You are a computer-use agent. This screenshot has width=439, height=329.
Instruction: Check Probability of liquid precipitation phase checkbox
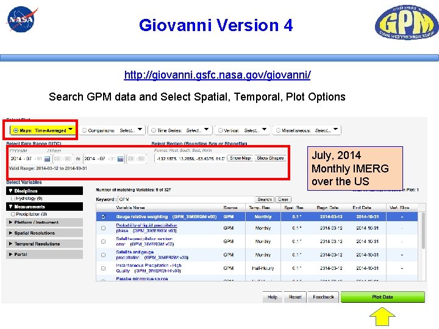(103, 228)
